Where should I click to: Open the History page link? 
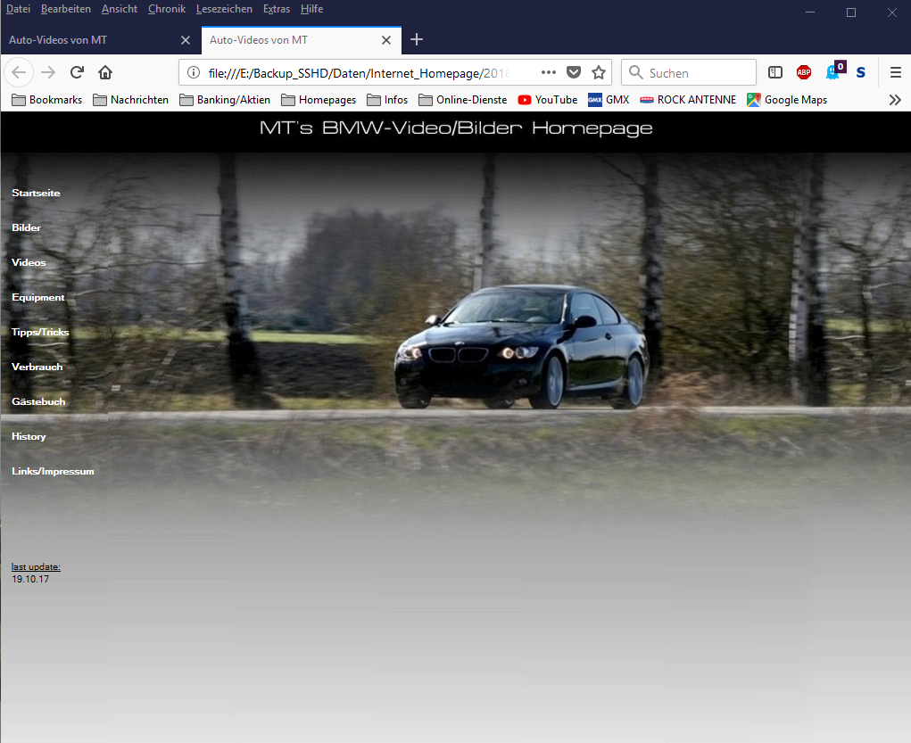29,437
